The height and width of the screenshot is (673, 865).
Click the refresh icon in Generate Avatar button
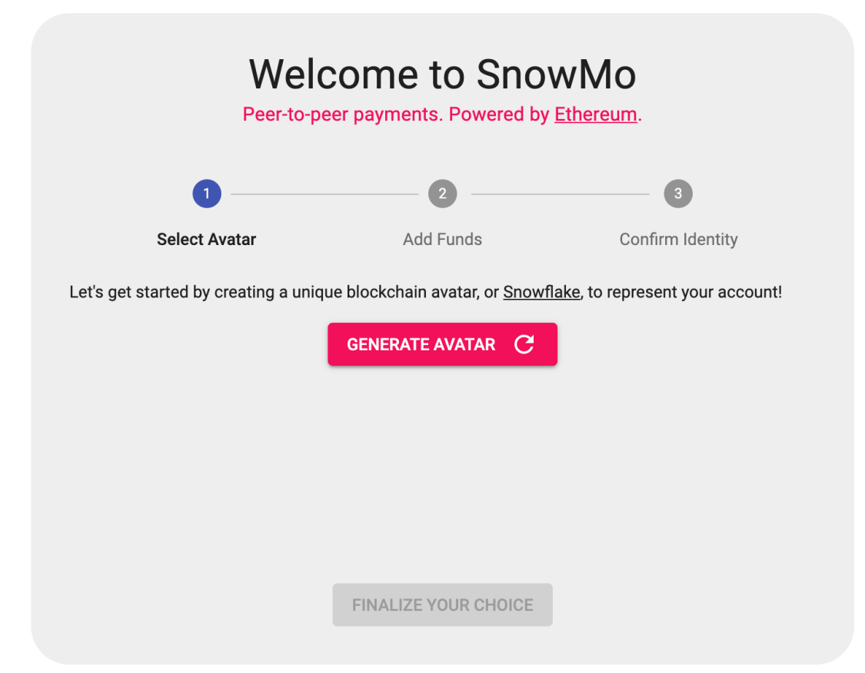coord(524,344)
